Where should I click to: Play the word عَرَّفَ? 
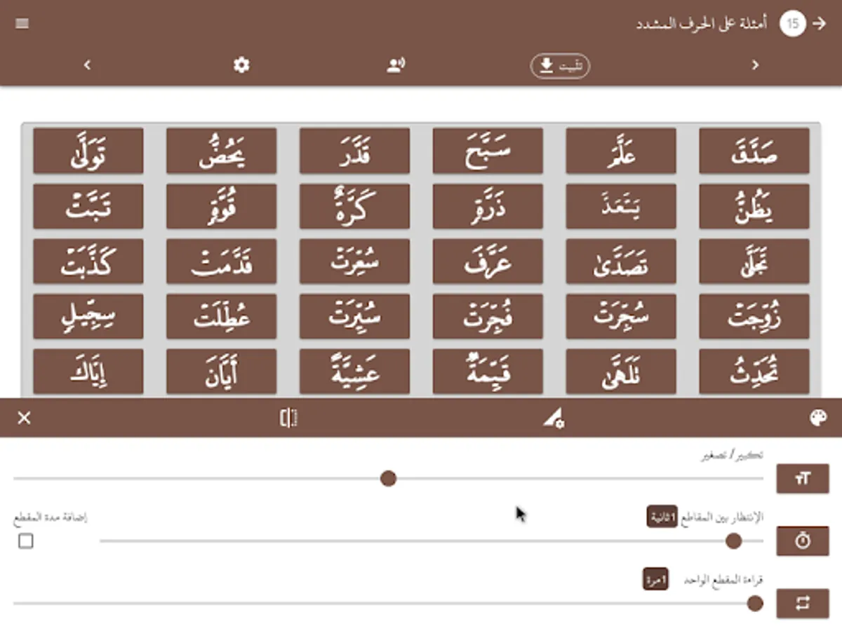coord(488,262)
